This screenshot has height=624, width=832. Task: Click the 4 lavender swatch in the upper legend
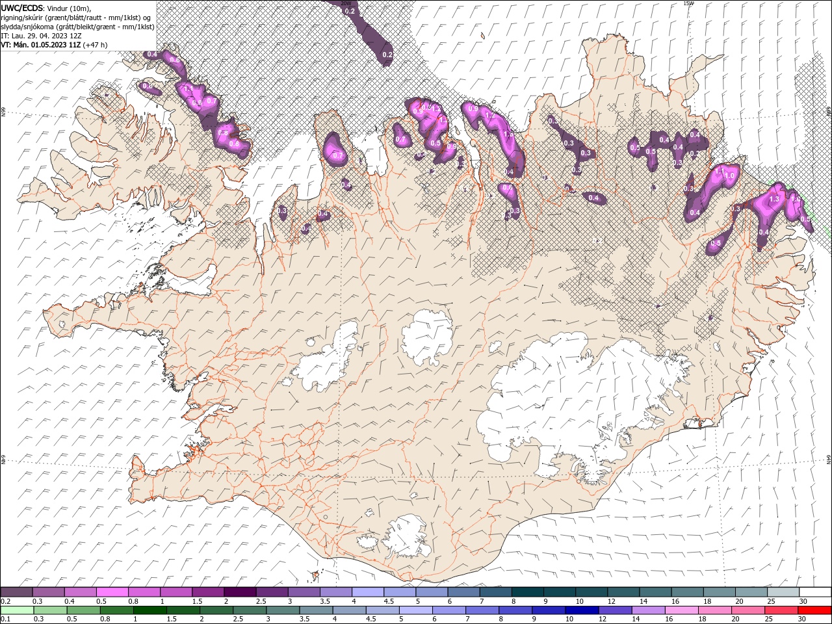coord(367,592)
